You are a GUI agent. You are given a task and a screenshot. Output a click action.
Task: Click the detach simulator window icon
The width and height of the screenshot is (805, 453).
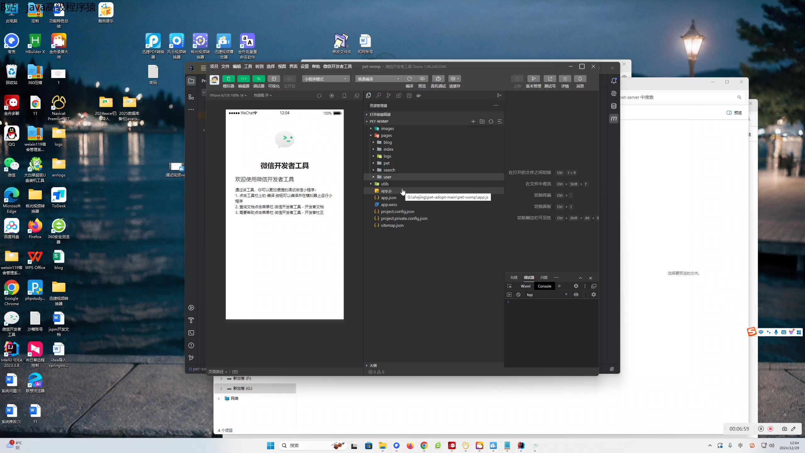357,96
